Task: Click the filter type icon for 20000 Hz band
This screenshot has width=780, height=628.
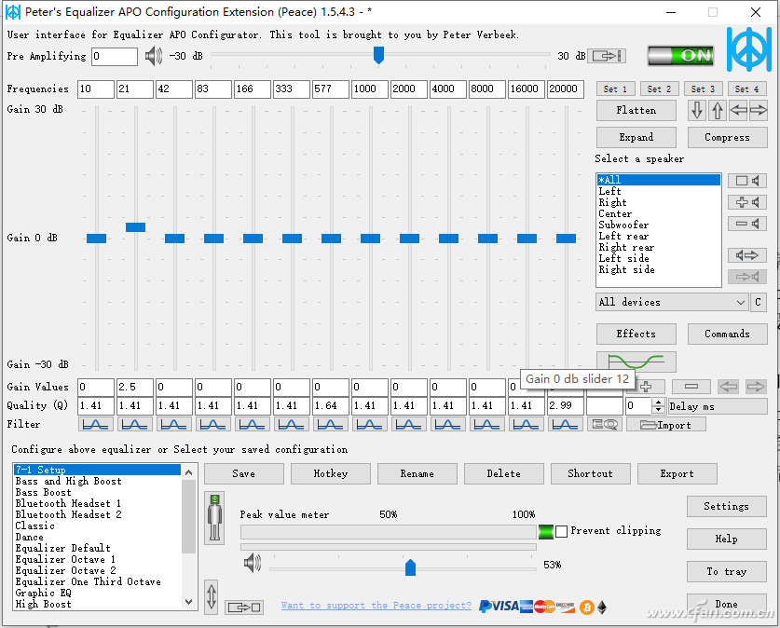Action: (566, 425)
